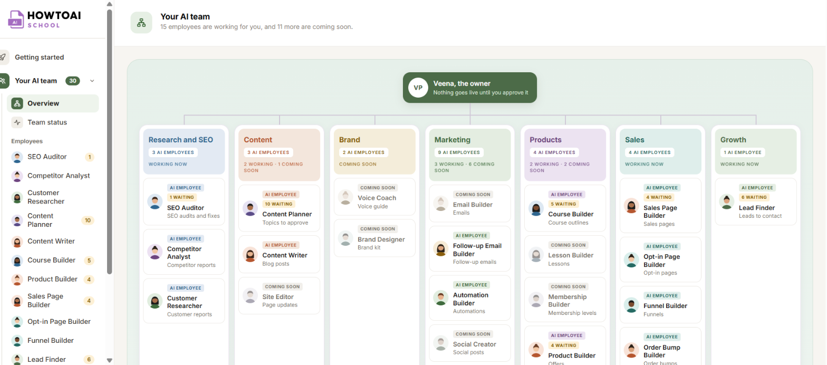Select the Overview menu item
This screenshot has width=827, height=365.
click(53, 103)
